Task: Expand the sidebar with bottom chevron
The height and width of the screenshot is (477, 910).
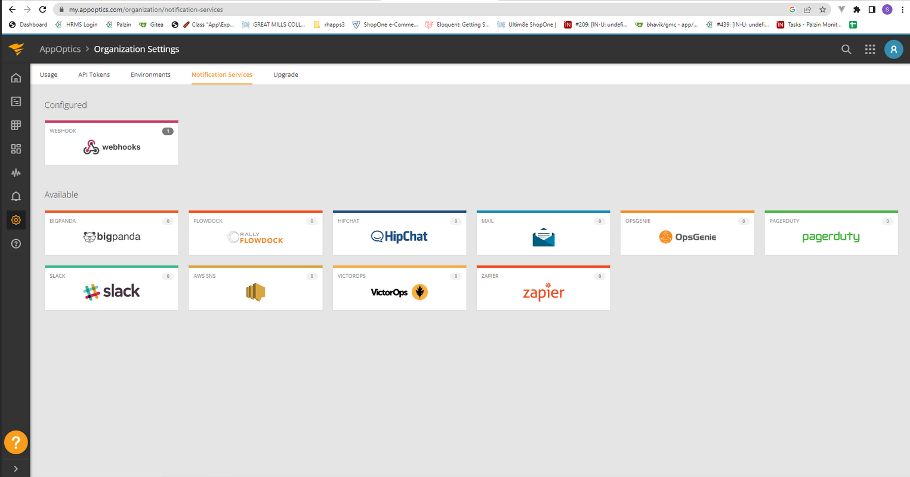Action: pyautogui.click(x=16, y=469)
